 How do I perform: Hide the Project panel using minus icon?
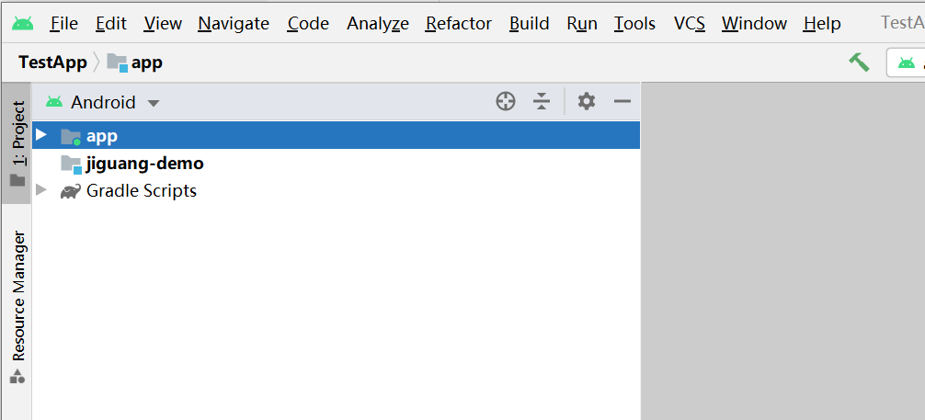[622, 102]
